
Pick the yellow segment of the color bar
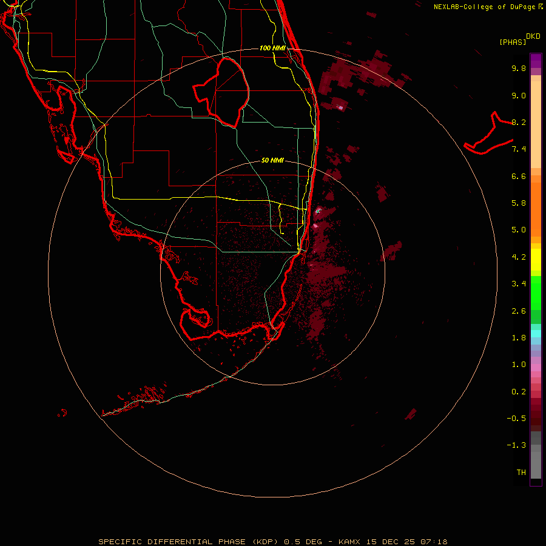[x=536, y=260]
